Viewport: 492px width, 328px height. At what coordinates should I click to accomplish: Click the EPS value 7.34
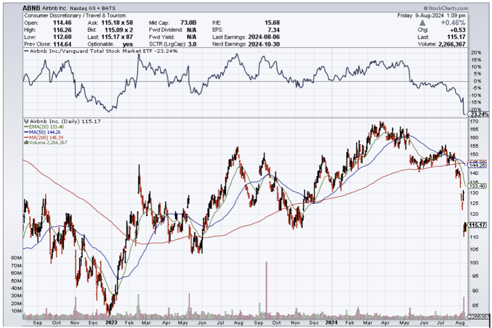pos(274,30)
